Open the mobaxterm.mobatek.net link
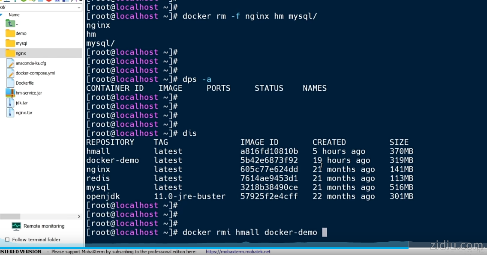 click(x=238, y=252)
